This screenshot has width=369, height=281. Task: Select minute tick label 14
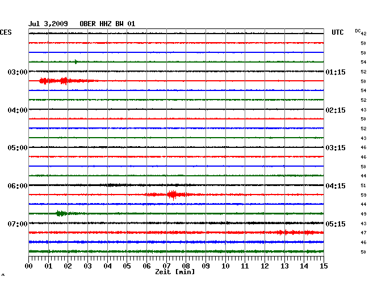pos(304,266)
